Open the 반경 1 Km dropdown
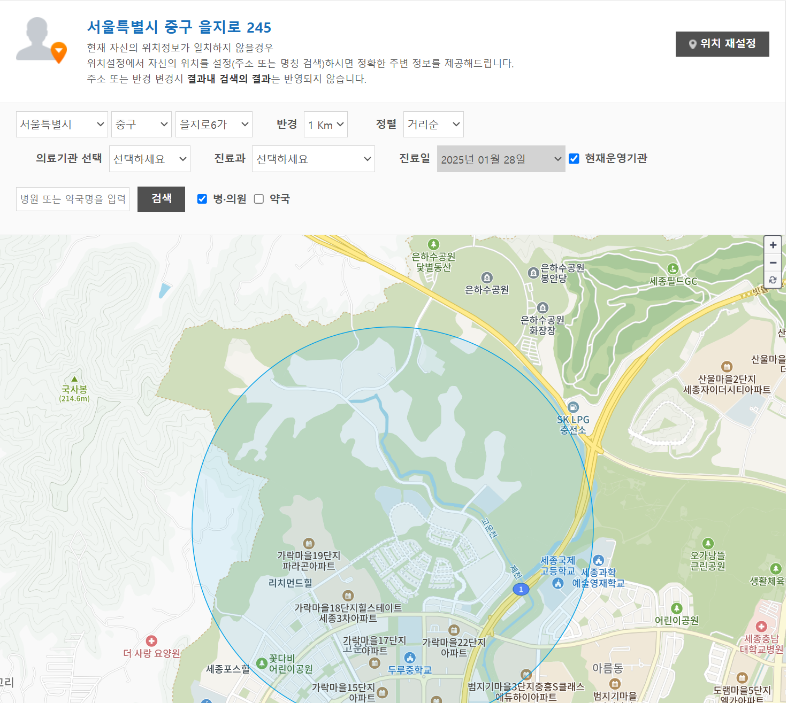This screenshot has height=703, width=787. tap(325, 124)
